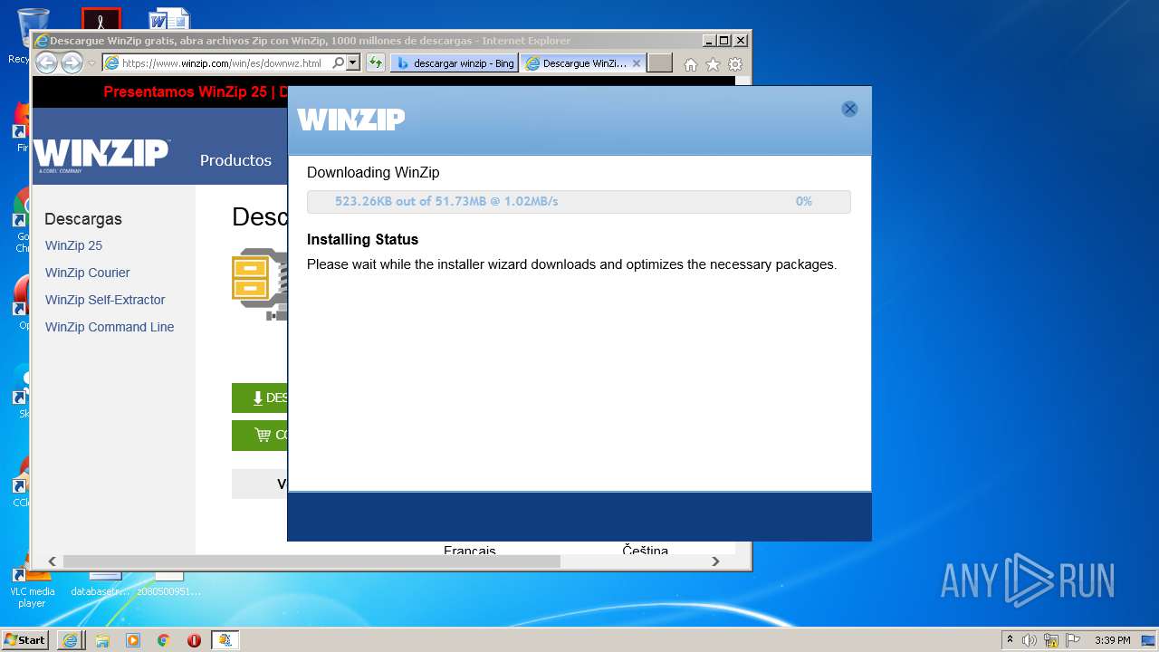Image resolution: width=1159 pixels, height=652 pixels.
Task: Open Internet Explorer tools gear menu
Action: (735, 64)
